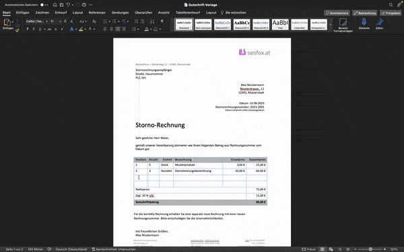404x252 pixels.
Task: Toggle the Automatisches Speichern switch
Action: point(44,5)
